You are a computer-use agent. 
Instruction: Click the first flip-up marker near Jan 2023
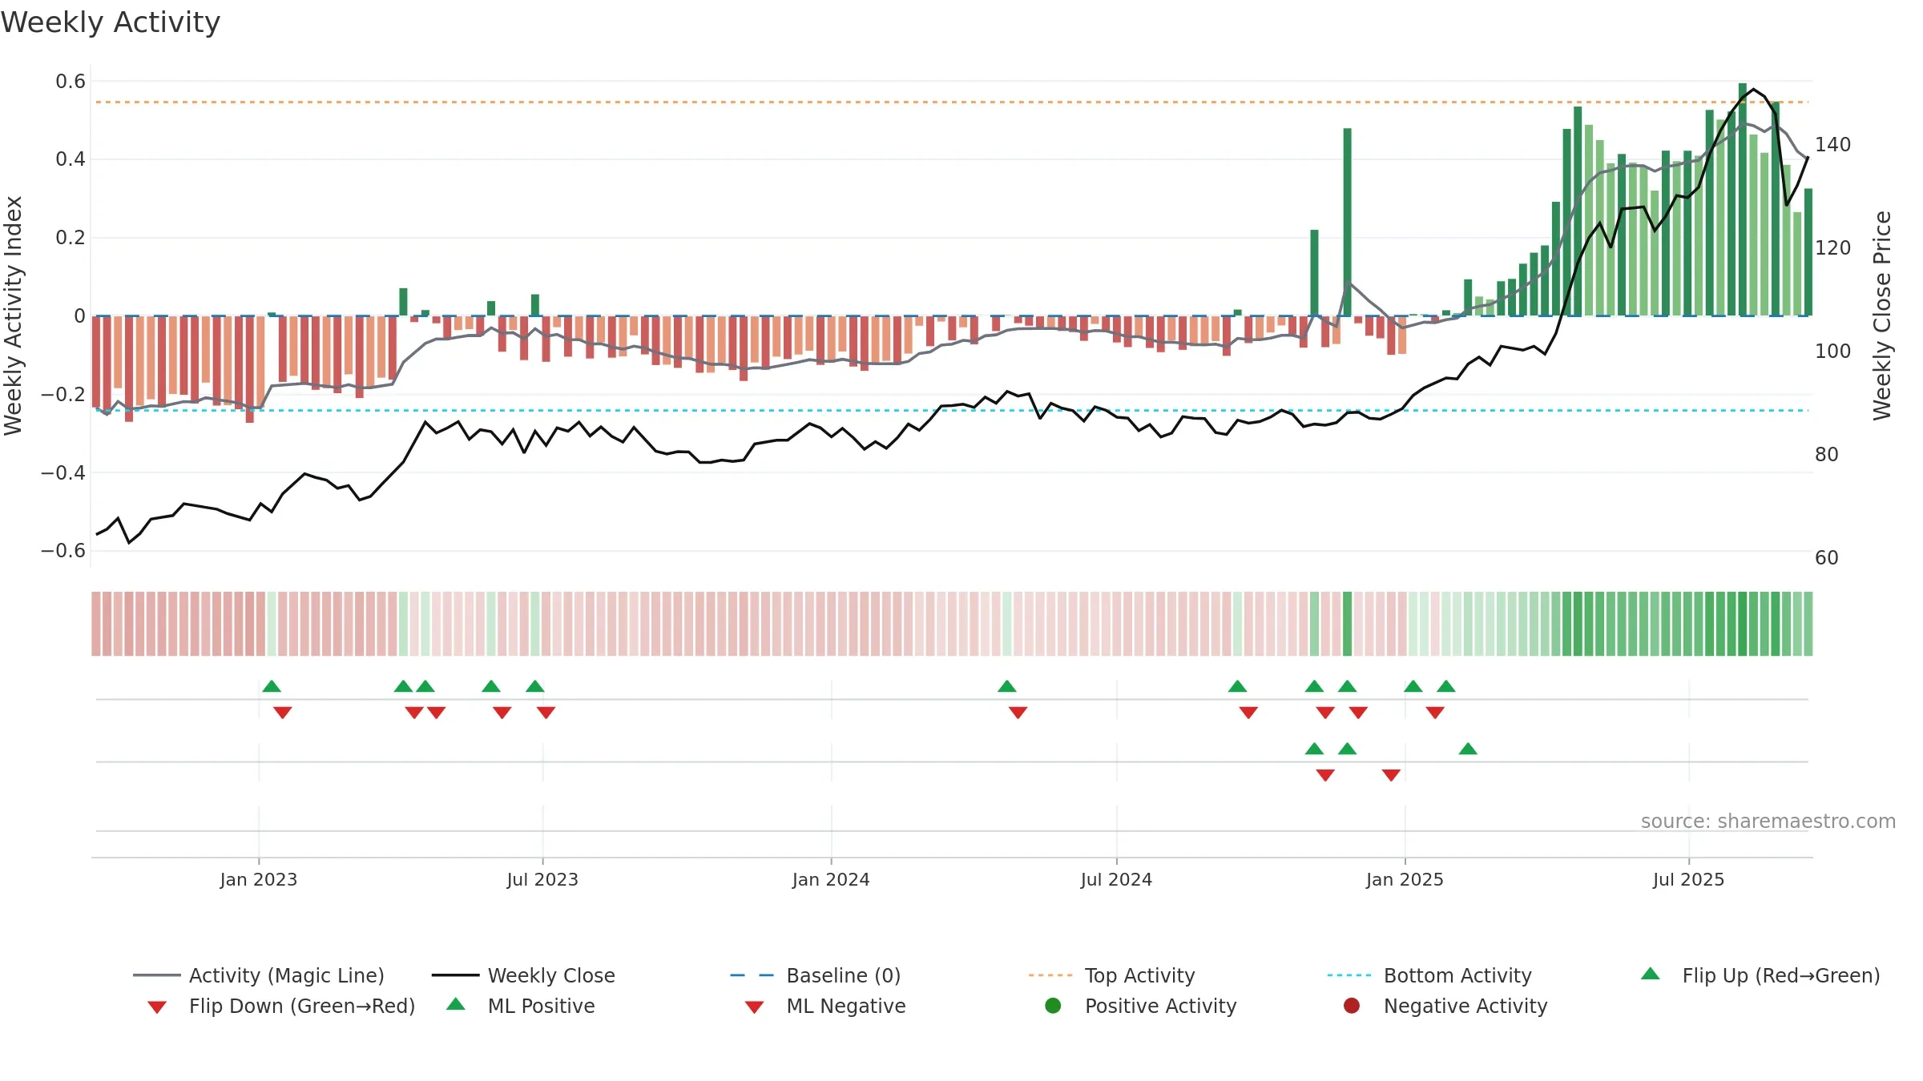[x=272, y=686]
